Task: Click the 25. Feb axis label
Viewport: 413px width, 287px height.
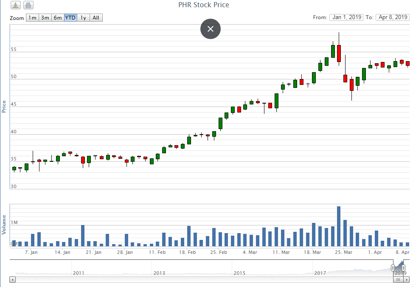Action: click(219, 252)
